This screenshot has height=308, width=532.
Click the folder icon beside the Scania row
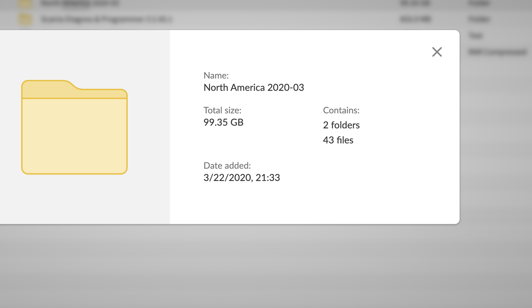click(x=25, y=19)
